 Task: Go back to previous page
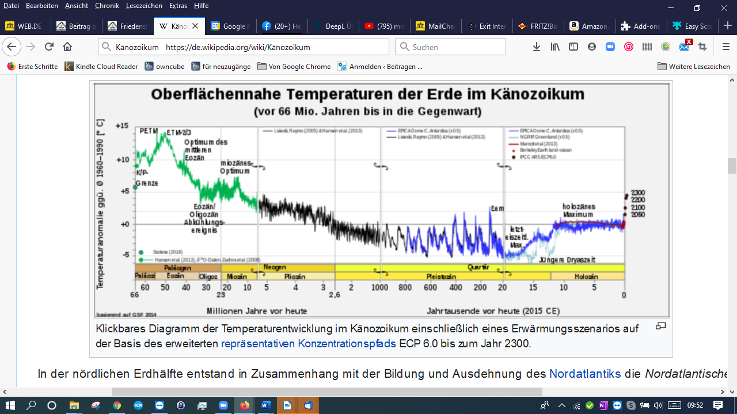tap(12, 47)
